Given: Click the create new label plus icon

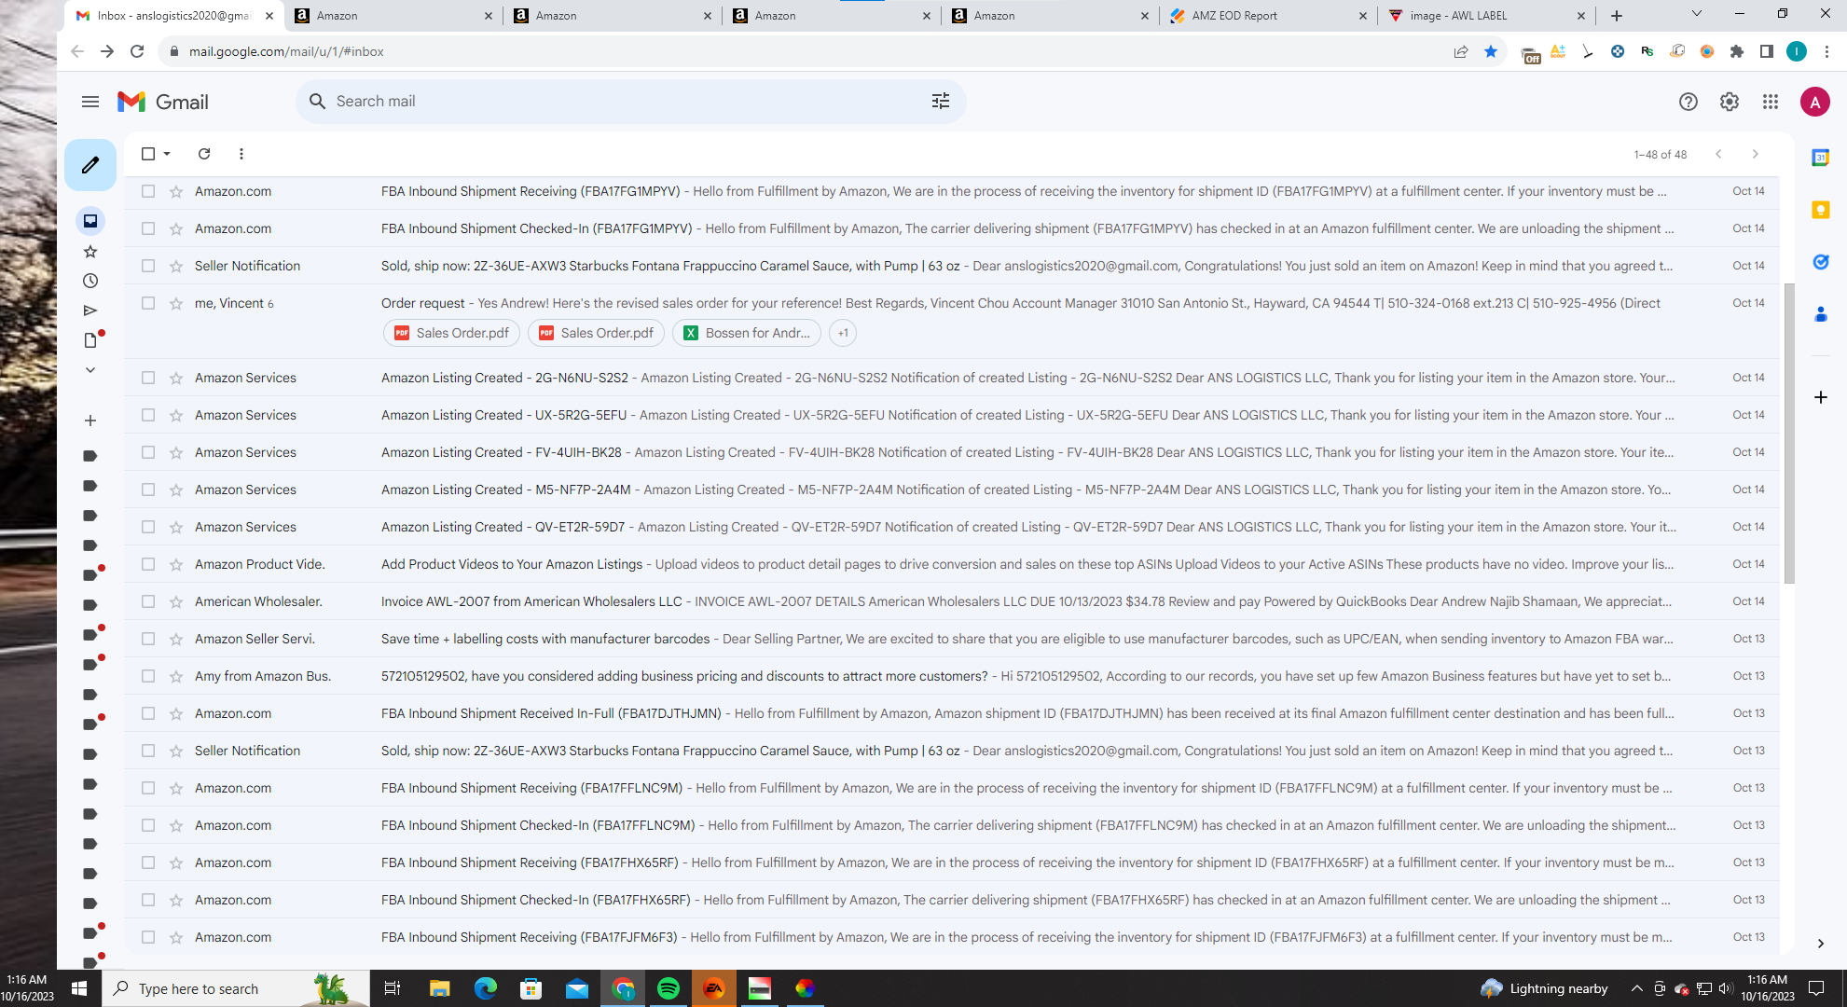Looking at the screenshot, I should tap(90, 421).
